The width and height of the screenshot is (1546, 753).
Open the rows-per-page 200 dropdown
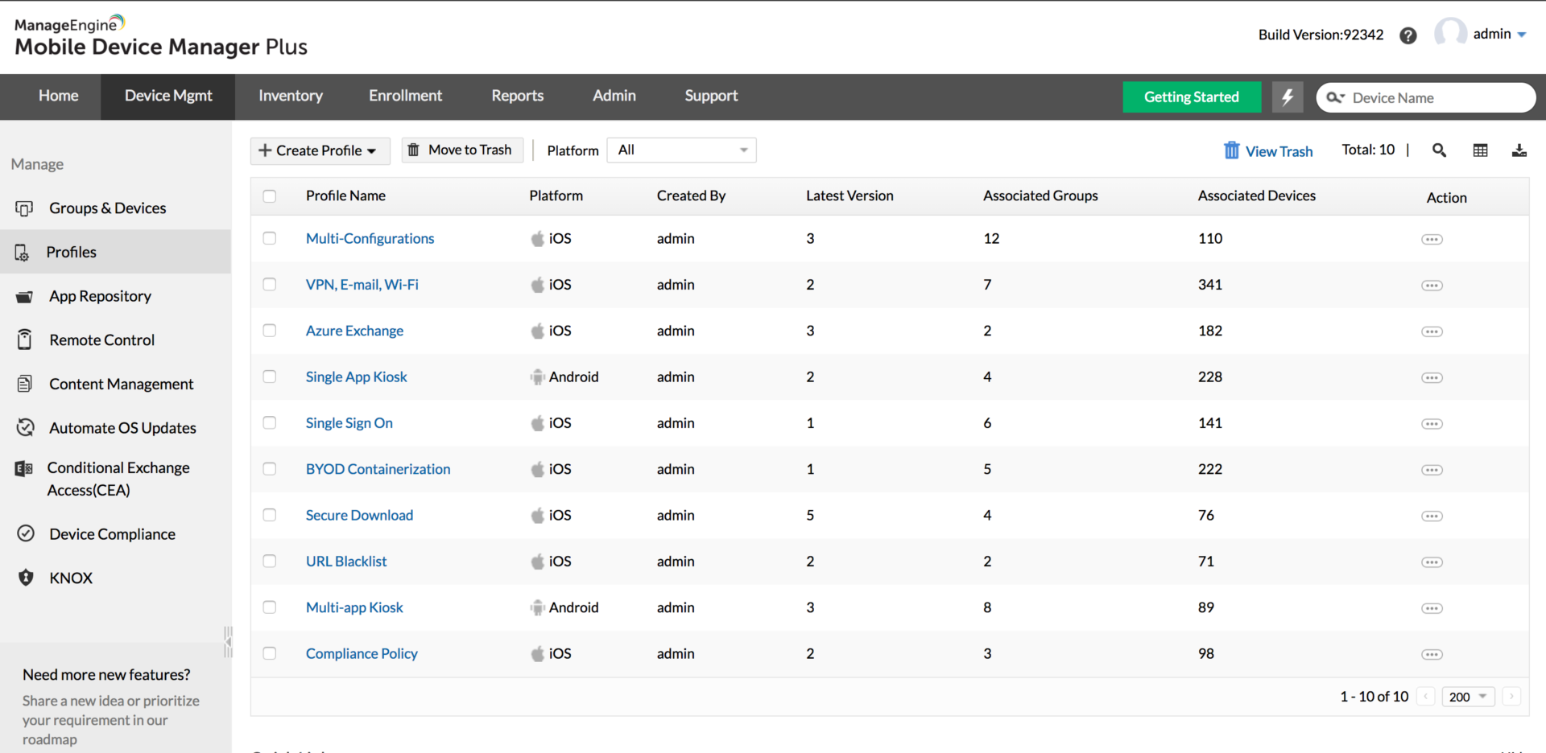click(1468, 697)
